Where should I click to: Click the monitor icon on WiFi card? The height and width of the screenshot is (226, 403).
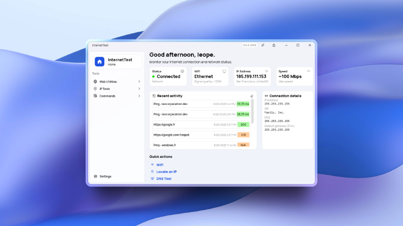pos(224,71)
